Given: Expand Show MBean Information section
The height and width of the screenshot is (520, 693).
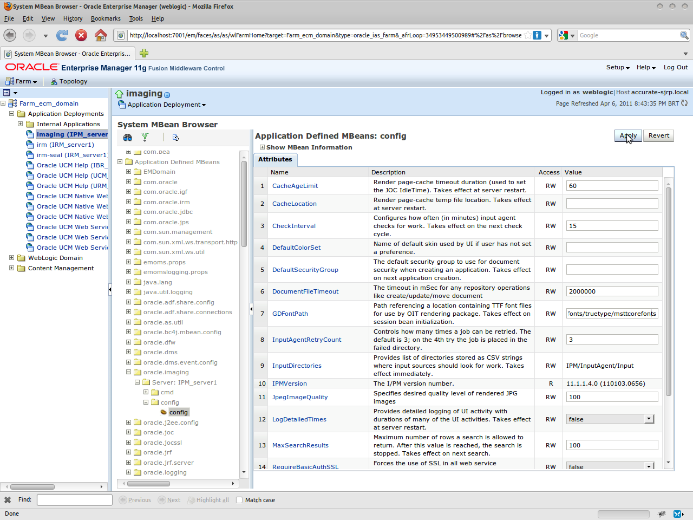Looking at the screenshot, I should (263, 147).
